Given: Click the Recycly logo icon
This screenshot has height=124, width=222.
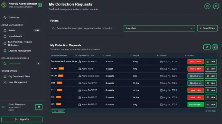Looking at the screenshot, I should click(4, 5).
